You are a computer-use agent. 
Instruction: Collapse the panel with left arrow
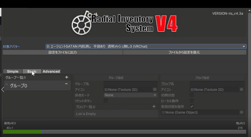tap(3, 89)
